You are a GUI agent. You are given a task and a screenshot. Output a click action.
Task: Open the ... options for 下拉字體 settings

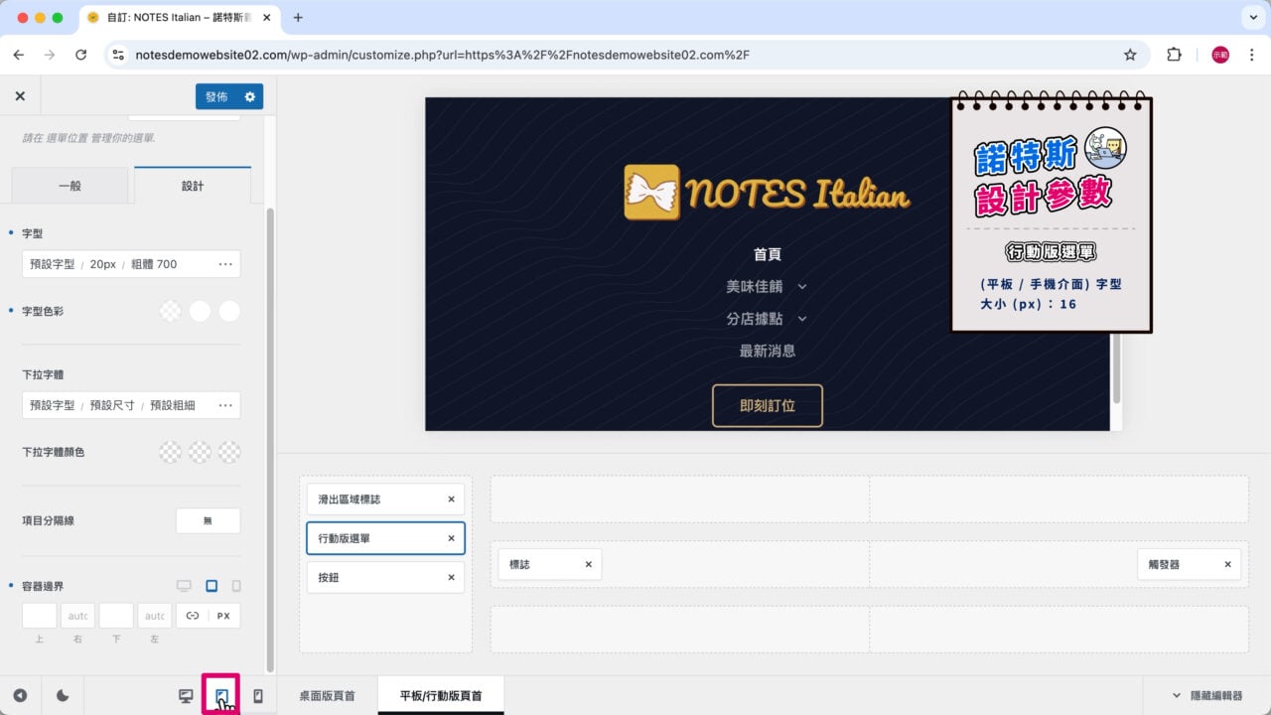tap(224, 404)
